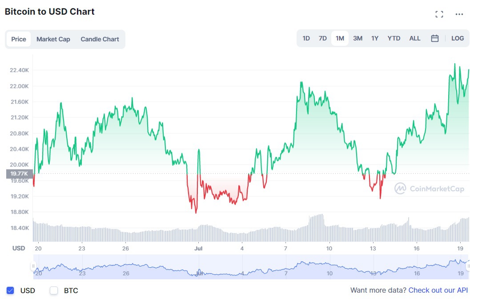Enable the BTC checkbox

(53, 290)
